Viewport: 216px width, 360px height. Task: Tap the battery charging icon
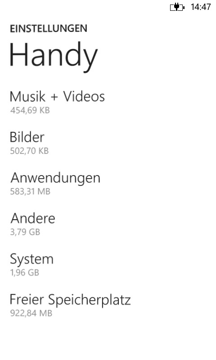coord(177,7)
